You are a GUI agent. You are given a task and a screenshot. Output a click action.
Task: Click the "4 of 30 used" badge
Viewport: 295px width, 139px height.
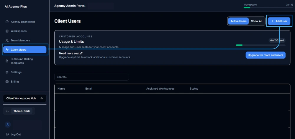tap(277, 40)
